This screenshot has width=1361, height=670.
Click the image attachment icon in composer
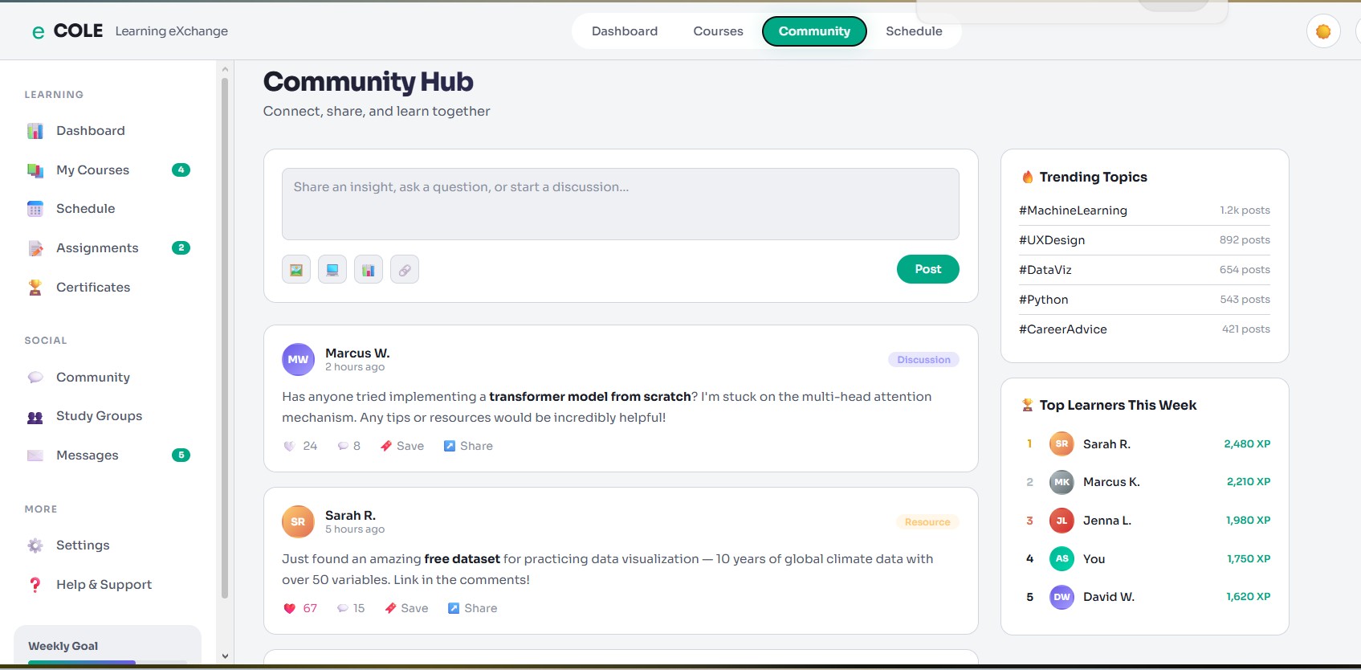point(296,270)
